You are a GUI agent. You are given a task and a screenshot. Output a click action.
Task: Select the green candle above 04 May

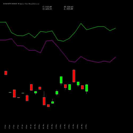coord(36,92)
